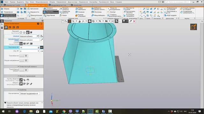Select the second Способ method icon
Viewport: 204px width, 114px height.
24,44
